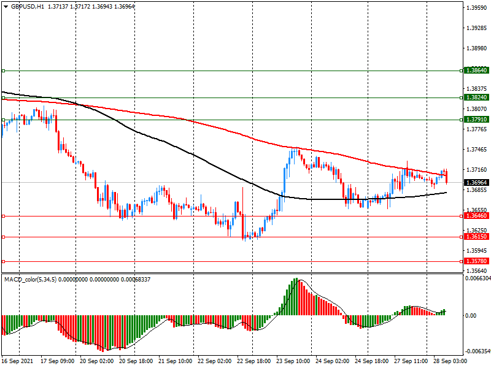Click the 20 Sep 02:00 time label

coord(97,361)
